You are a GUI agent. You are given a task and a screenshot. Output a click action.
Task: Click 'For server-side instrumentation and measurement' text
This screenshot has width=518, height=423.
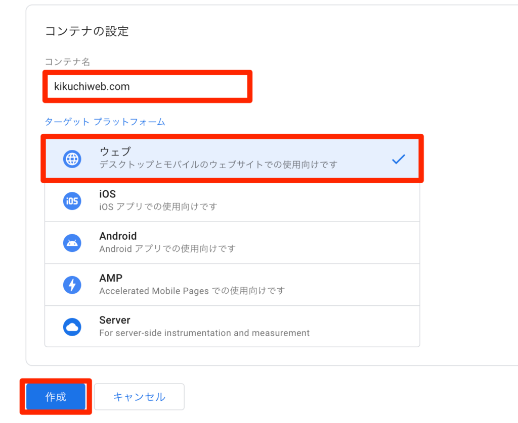(x=204, y=333)
